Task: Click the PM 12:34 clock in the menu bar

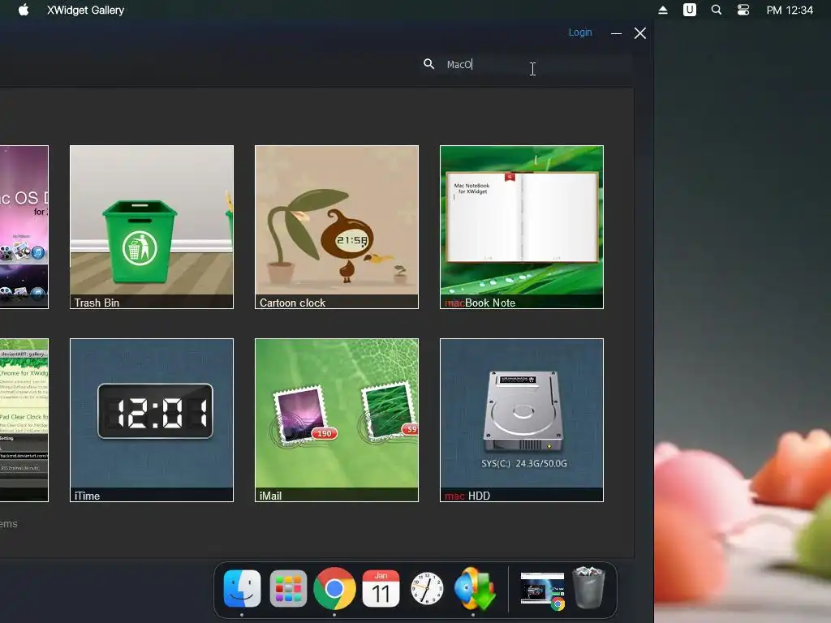Action: click(x=789, y=10)
